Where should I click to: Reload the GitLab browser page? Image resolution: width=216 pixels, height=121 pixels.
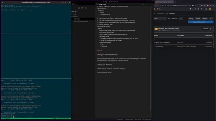(x=160, y=5)
